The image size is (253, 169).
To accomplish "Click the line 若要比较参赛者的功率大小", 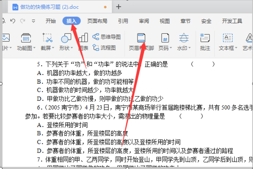I will (x=78, y=116).
